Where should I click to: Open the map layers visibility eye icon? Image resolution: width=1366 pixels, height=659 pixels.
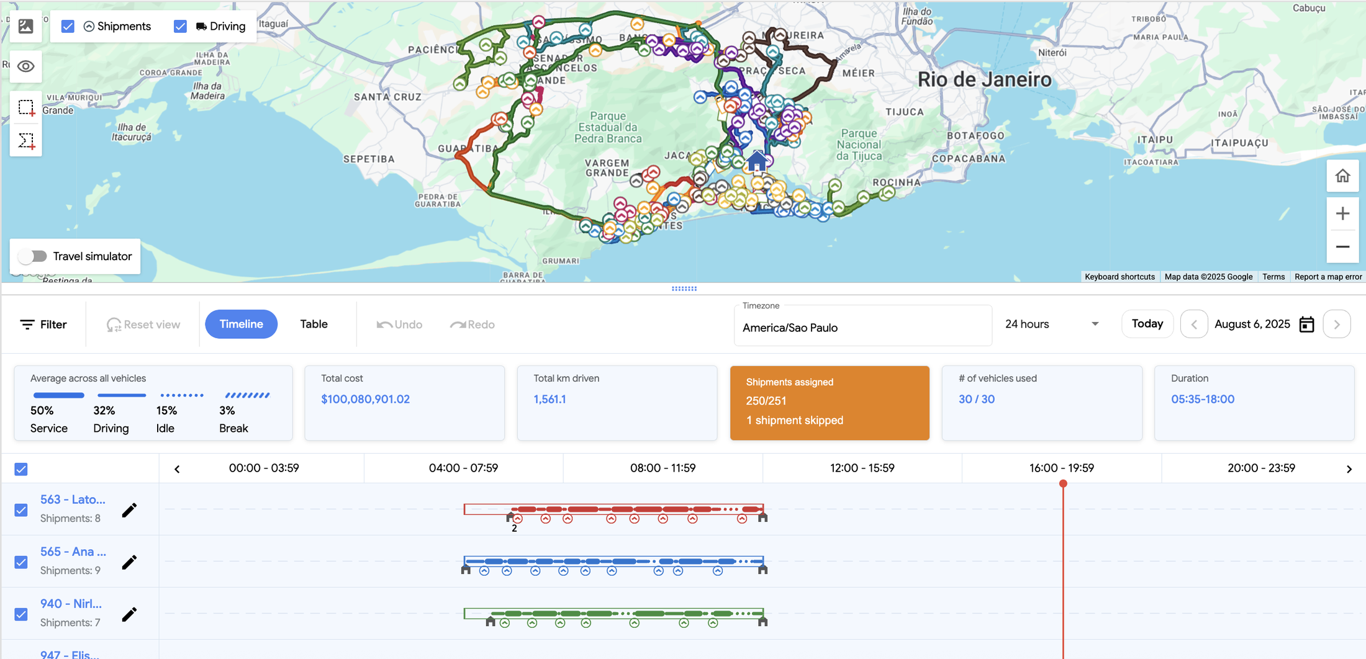25,66
